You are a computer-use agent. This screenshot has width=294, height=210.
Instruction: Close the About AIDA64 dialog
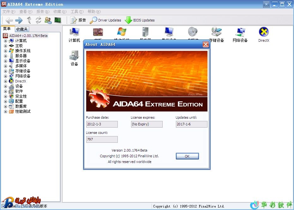(x=206, y=45)
